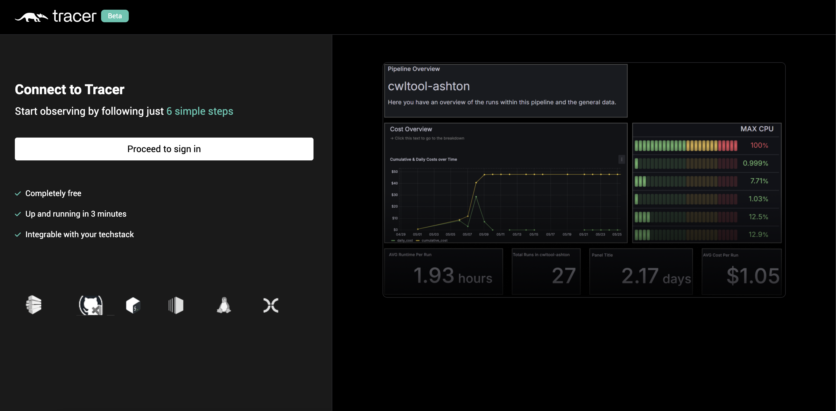This screenshot has height=411, width=836.
Task: Click the Tracer anteater logo
Action: click(31, 17)
